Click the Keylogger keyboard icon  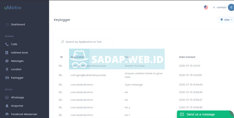7,78
